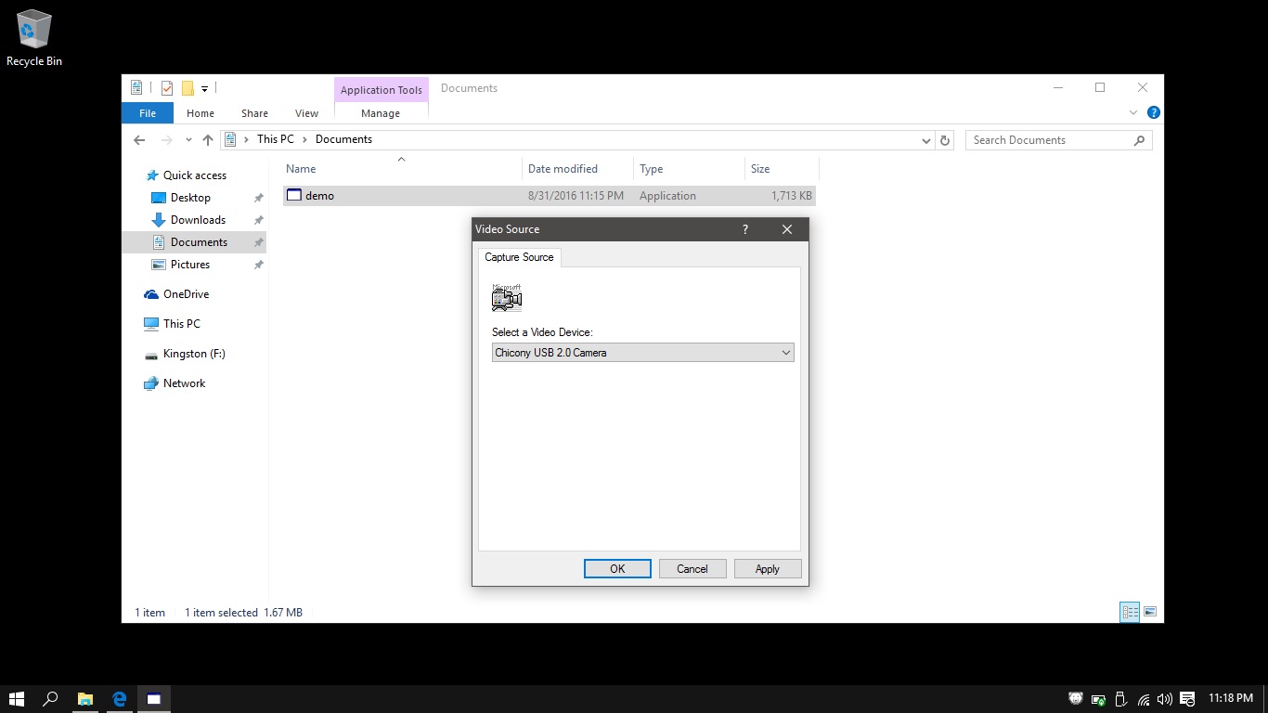
Task: Open the volume icon in the system tray
Action: pos(1164,699)
